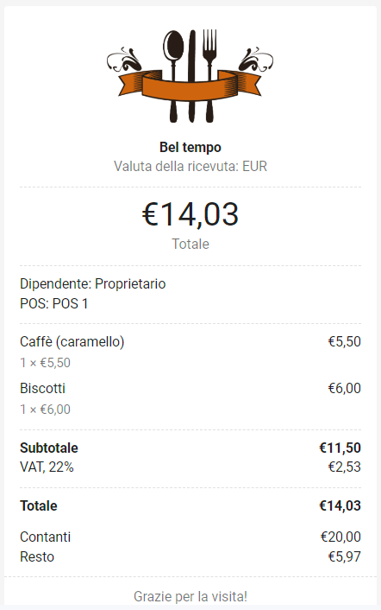Click the large €14,03 total amount
The width and height of the screenshot is (381, 610).
click(x=190, y=214)
